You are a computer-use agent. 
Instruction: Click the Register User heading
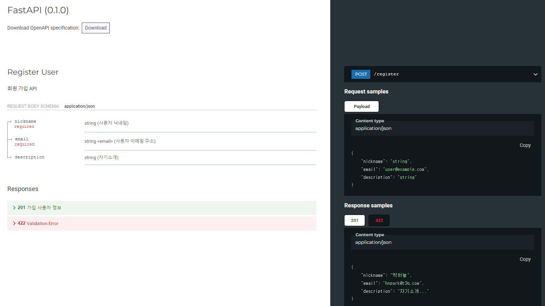click(33, 72)
